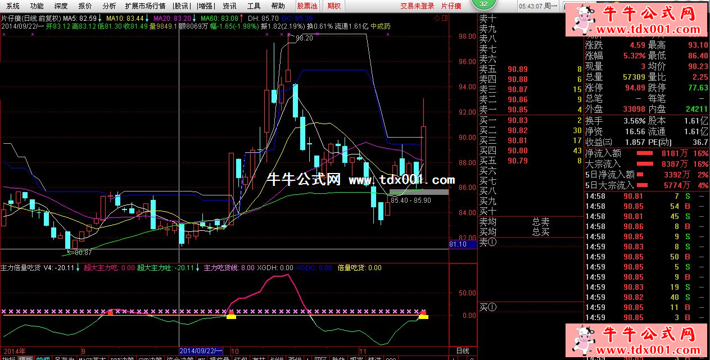Open the 股讯 menu
Viewport: 710px width, 360px height.
[x=182, y=6]
